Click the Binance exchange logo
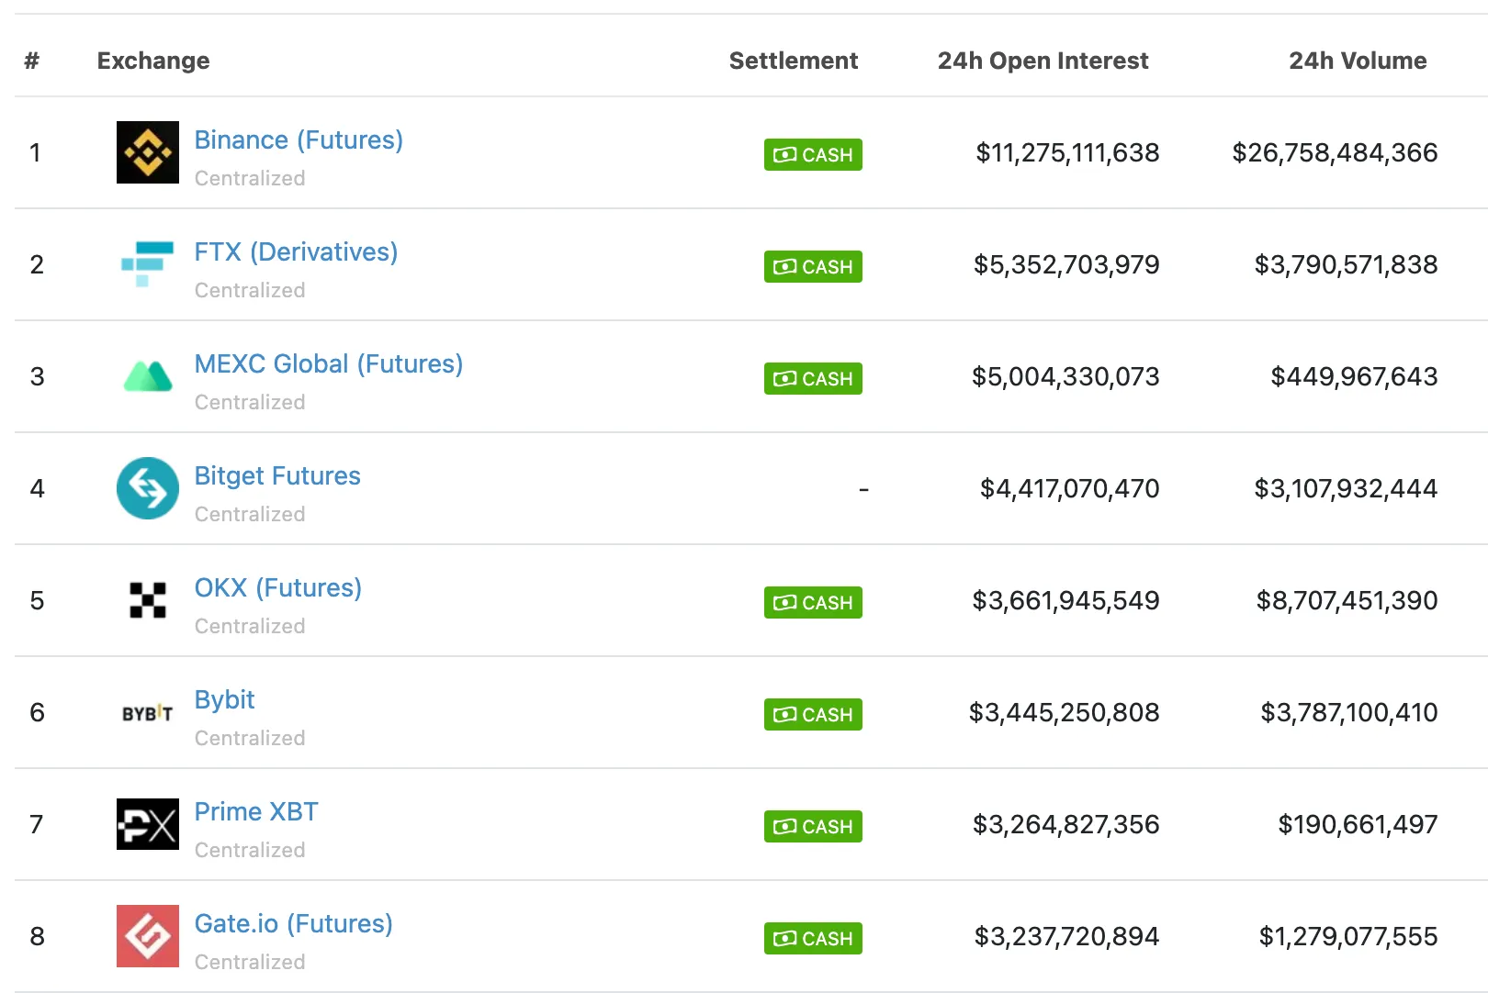Screen dimensions: 1488x993 (x=148, y=152)
